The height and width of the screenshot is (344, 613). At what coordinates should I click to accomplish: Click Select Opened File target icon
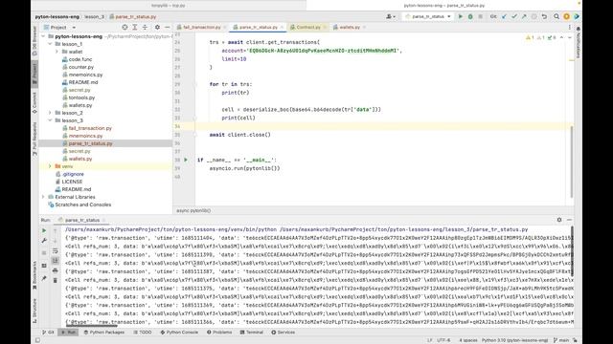point(125,28)
